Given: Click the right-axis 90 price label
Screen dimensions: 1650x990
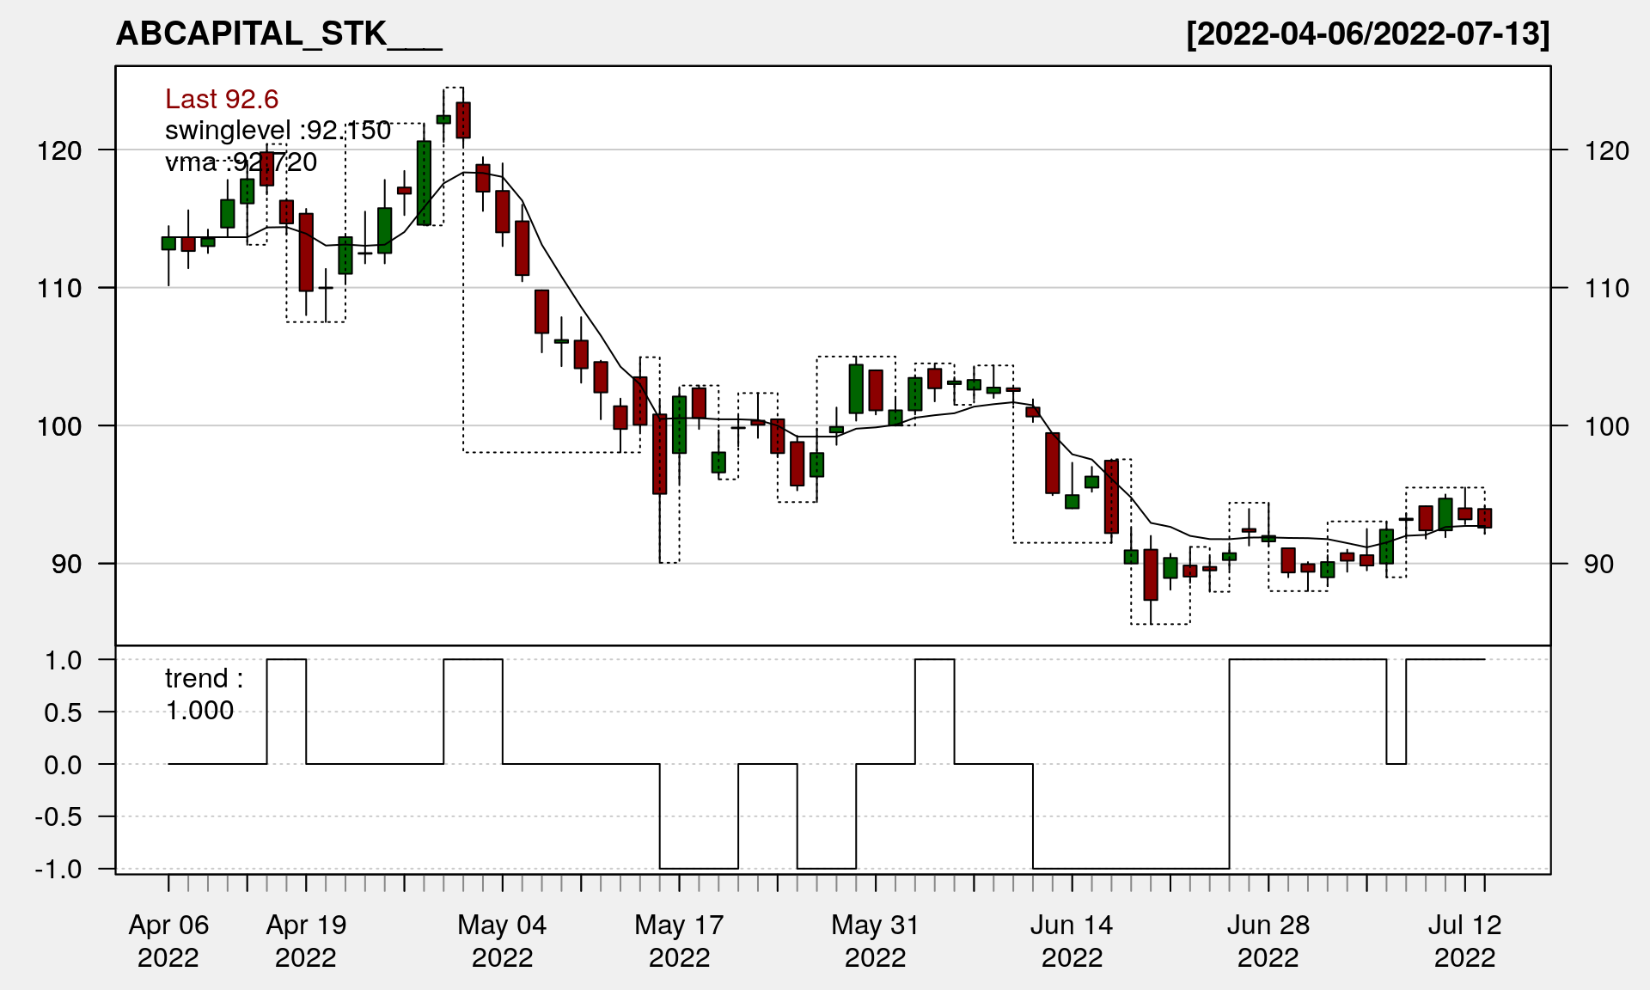Looking at the screenshot, I should [1598, 565].
